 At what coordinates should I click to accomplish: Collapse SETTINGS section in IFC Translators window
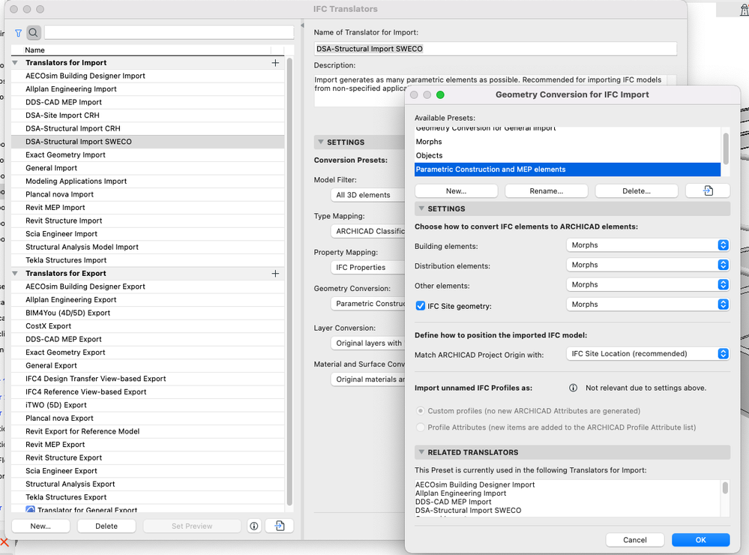click(320, 142)
